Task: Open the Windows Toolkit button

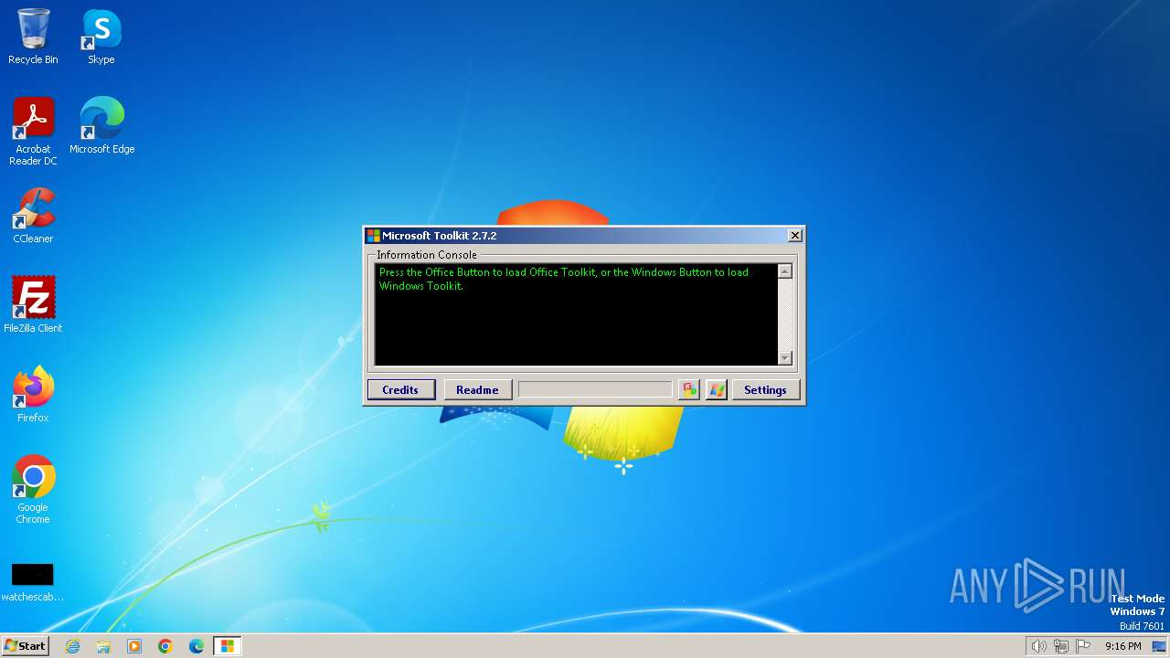Action: [717, 389]
